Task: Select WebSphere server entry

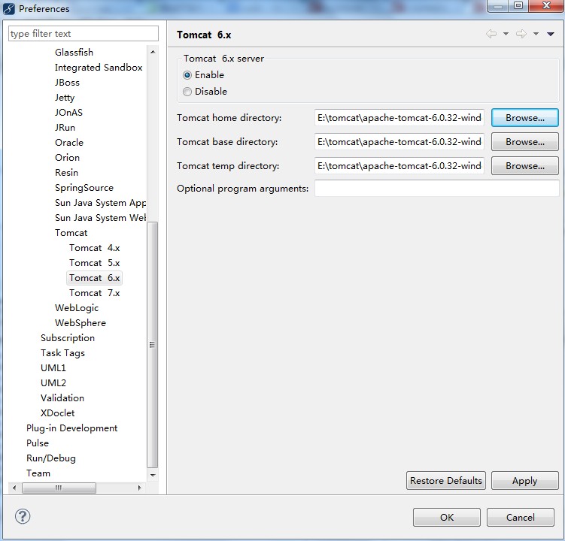Action: click(80, 323)
